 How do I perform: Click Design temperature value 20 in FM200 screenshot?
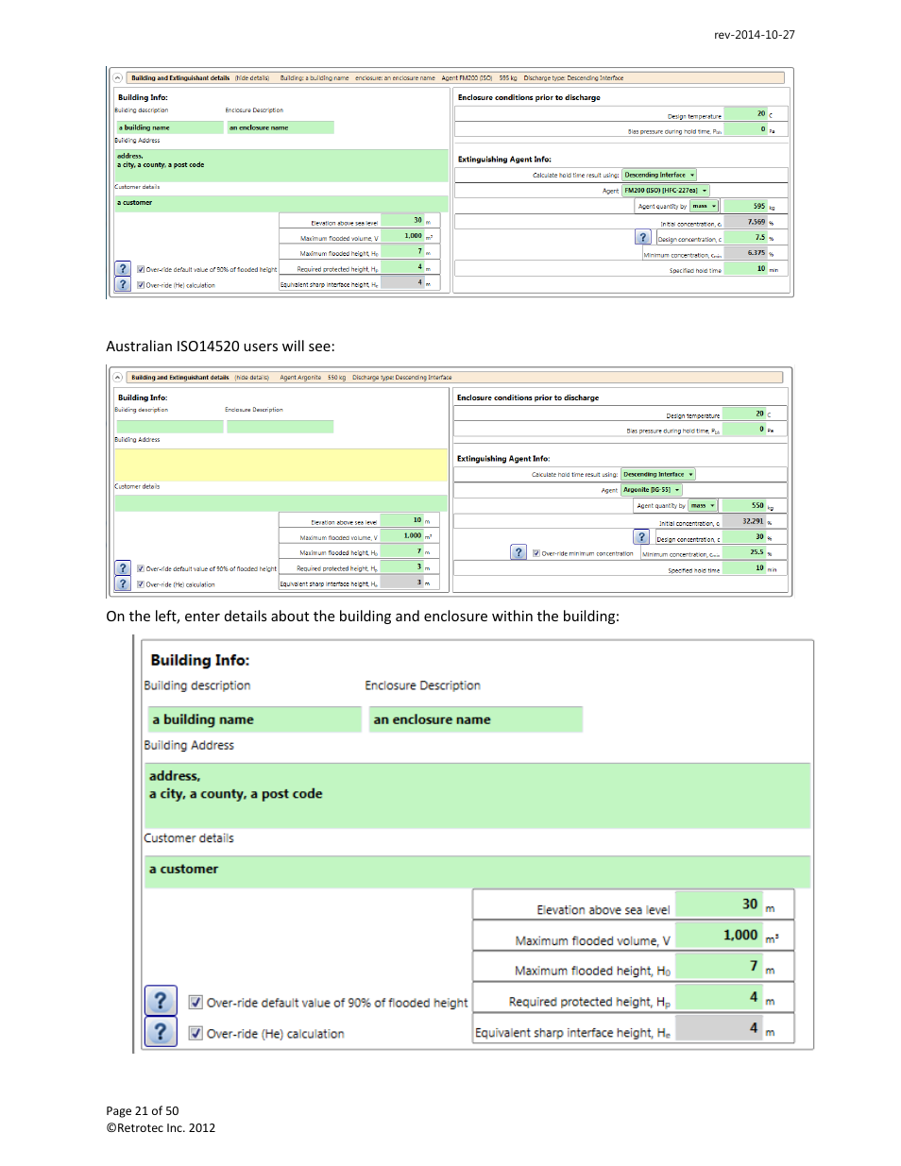(746, 114)
